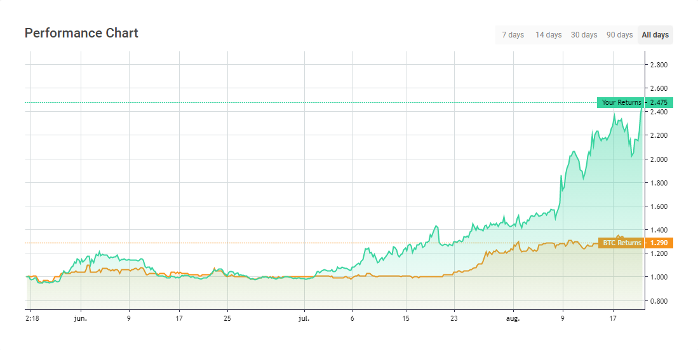Click the 0.800 y-axis label
698x350 pixels.
[x=659, y=300]
